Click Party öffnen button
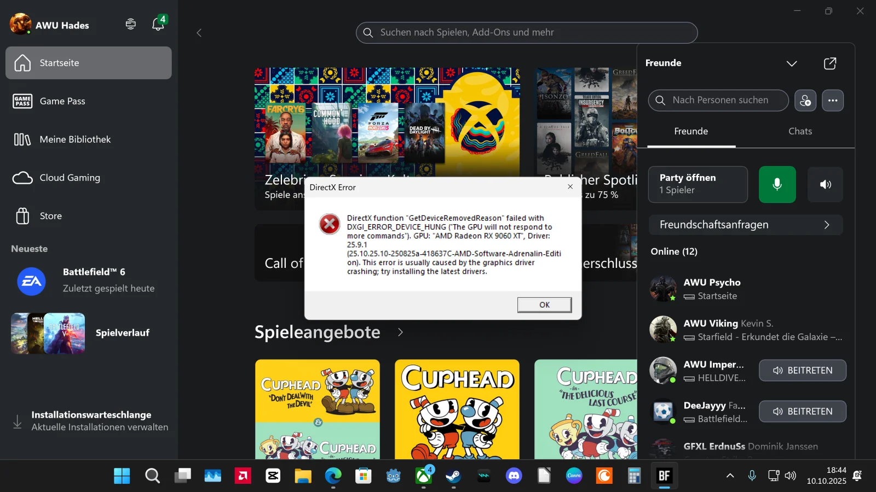 click(698, 185)
